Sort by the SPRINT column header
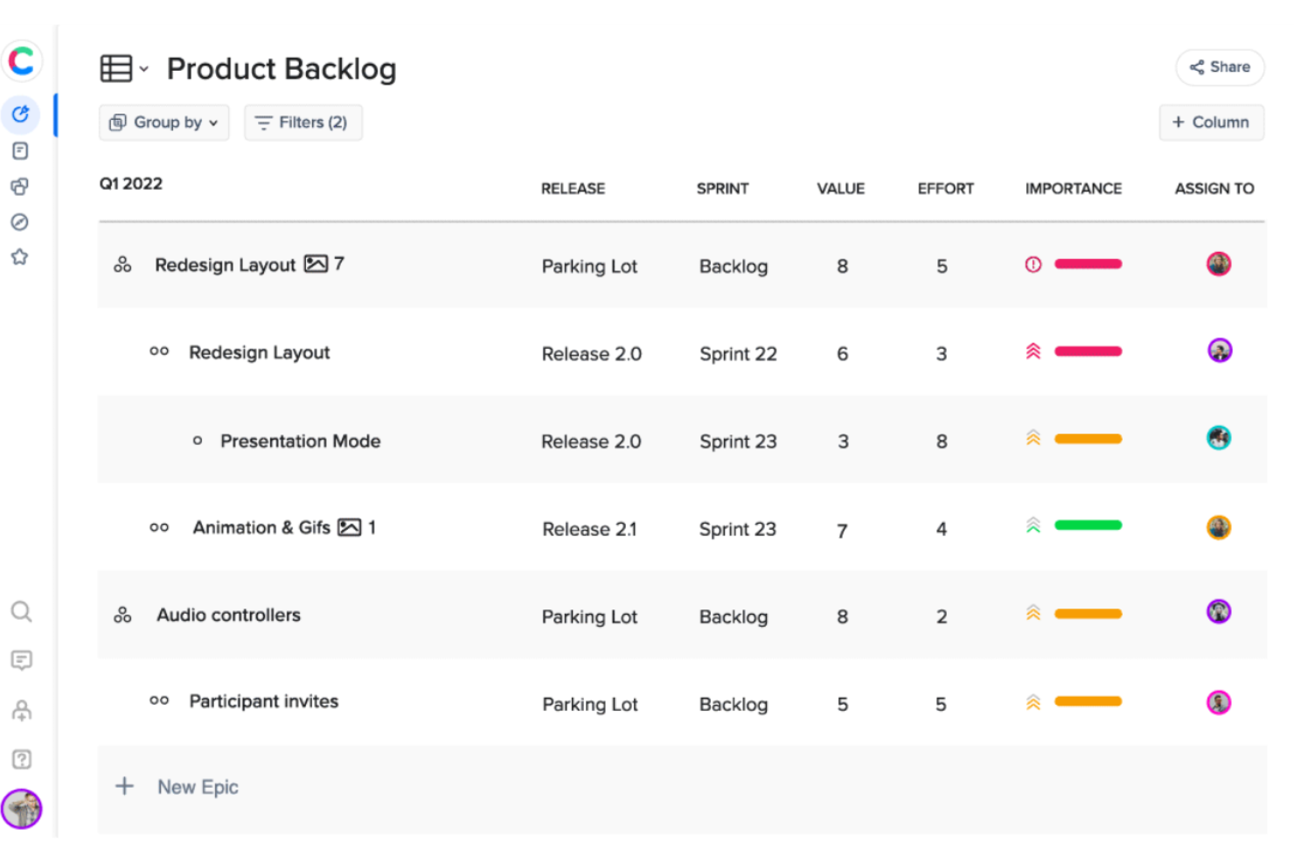The height and width of the screenshot is (863, 1294). coord(722,189)
